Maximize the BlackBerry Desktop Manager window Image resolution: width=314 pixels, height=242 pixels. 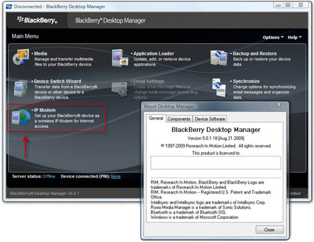click(288, 5)
